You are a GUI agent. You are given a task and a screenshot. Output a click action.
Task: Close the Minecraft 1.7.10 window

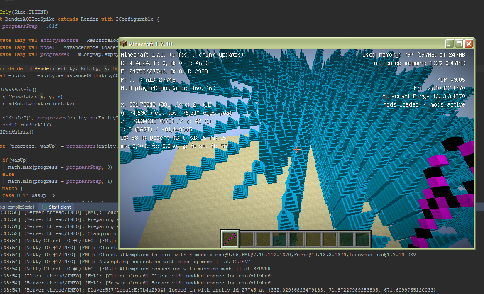[469, 44]
